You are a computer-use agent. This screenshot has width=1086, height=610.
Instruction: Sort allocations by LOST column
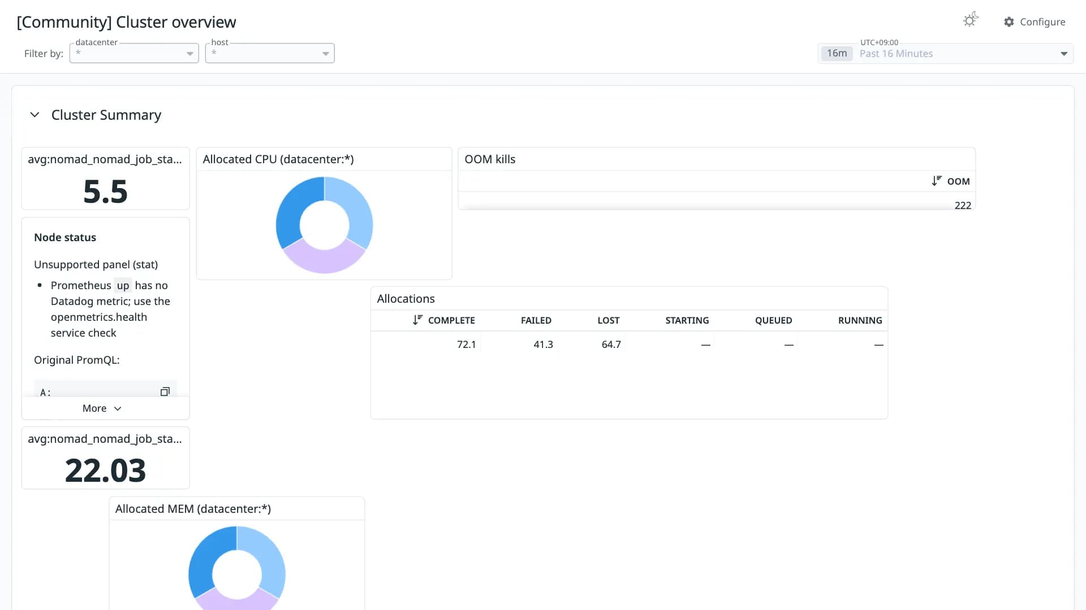[x=608, y=320]
